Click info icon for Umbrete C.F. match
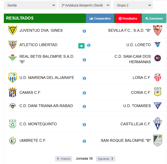167x164 pixels. click(84, 141)
